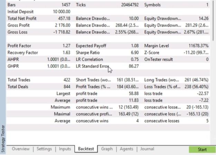Select Gross Loss value -1 718.82
This screenshot has height=155, width=216.
[62, 32]
